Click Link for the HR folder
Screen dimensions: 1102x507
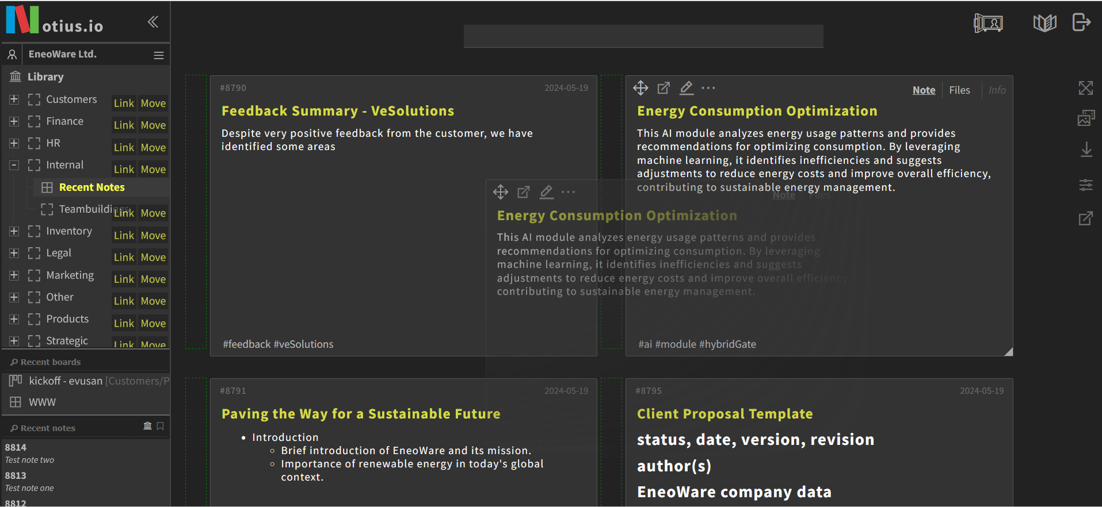[124, 148]
